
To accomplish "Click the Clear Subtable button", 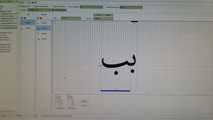I will 61,10.
